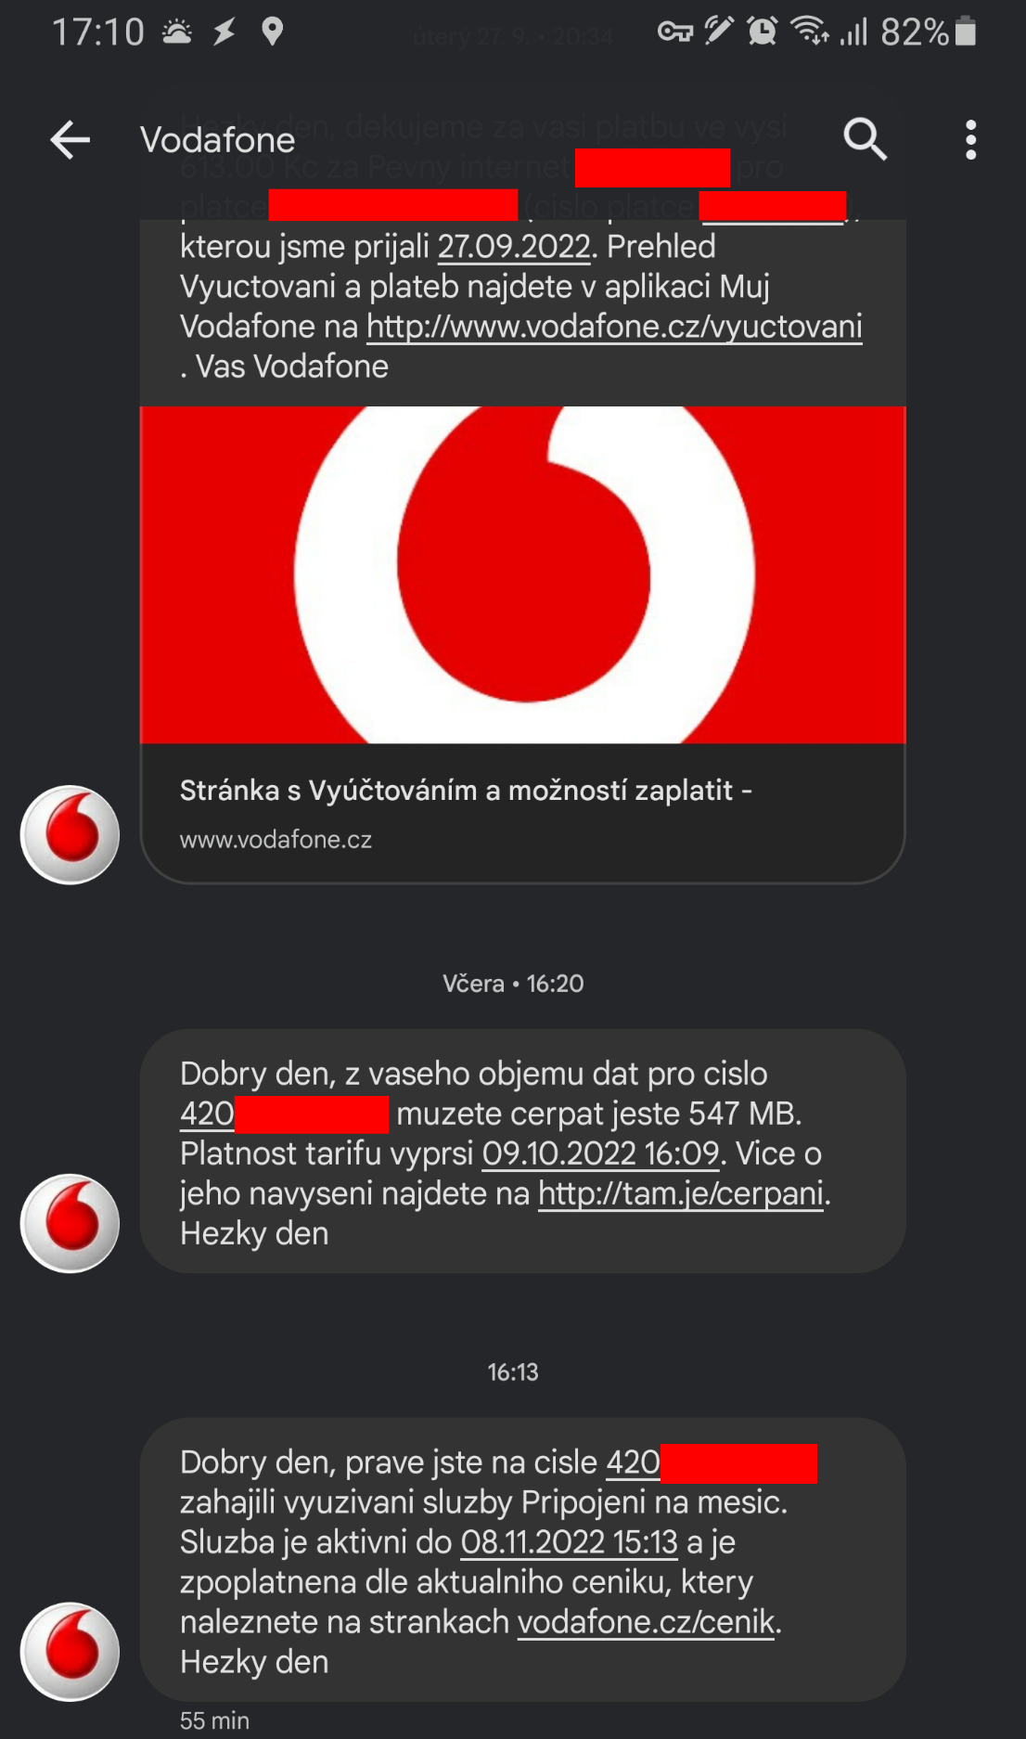The image size is (1026, 1739).
Task: Open the vodafone.cz/cenik link
Action: [x=646, y=1622]
